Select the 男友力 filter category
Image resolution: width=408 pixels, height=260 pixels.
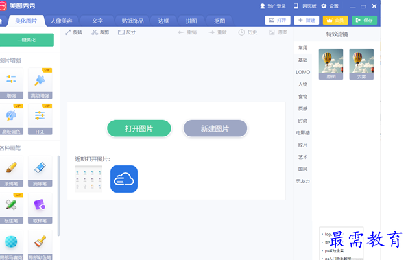coord(303,181)
